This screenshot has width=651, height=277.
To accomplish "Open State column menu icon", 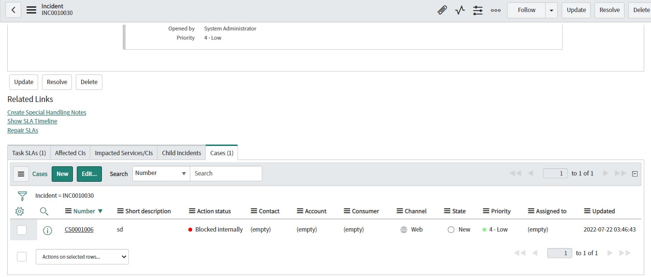I will tap(447, 211).
